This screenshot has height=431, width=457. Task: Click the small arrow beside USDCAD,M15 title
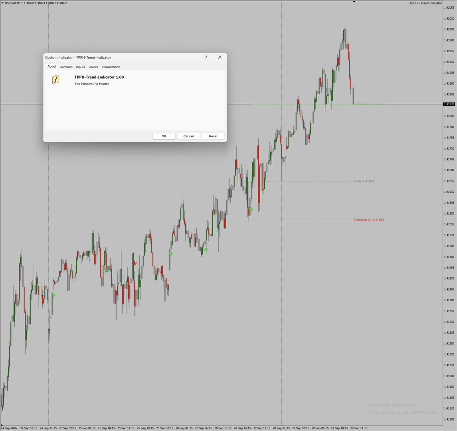coord(3,3)
